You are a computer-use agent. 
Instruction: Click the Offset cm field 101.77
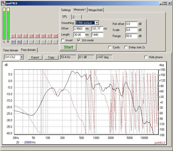[x=97, y=29]
